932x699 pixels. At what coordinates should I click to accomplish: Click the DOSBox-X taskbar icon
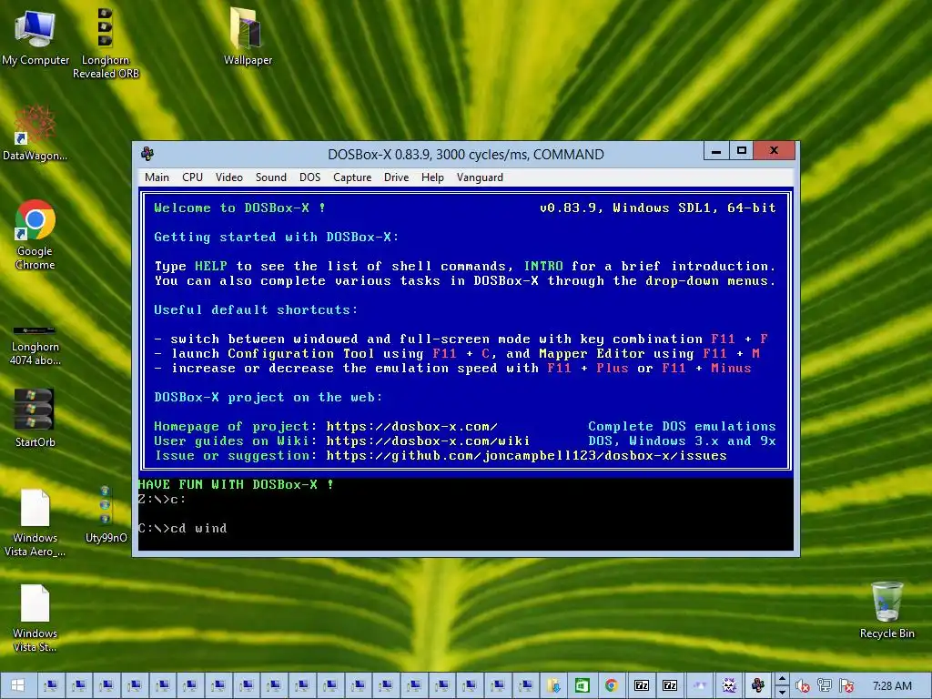click(758, 685)
